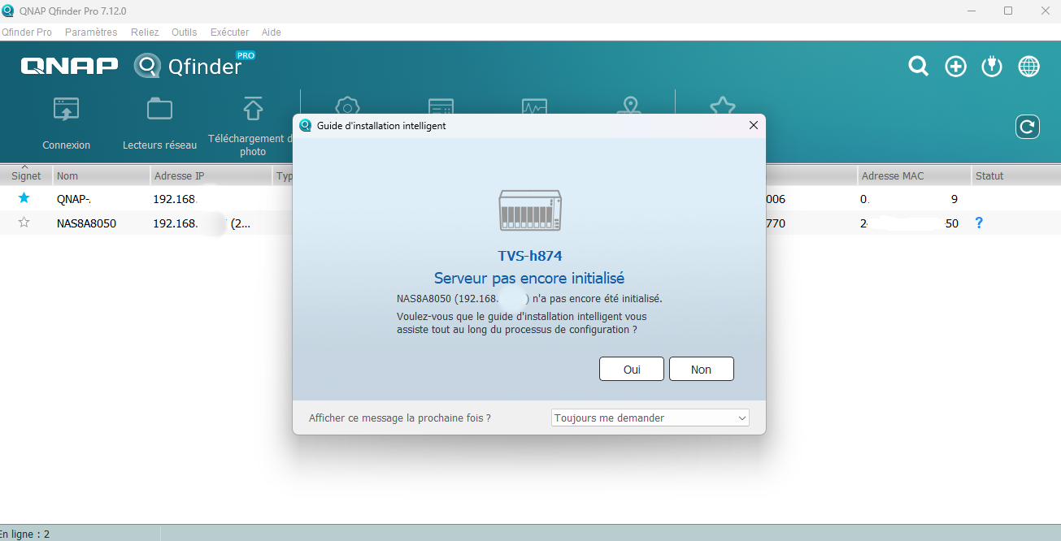Viewport: 1061px width, 541px height.
Task: Toggle the bookmark star for NAS8A8050
Action: [24, 223]
